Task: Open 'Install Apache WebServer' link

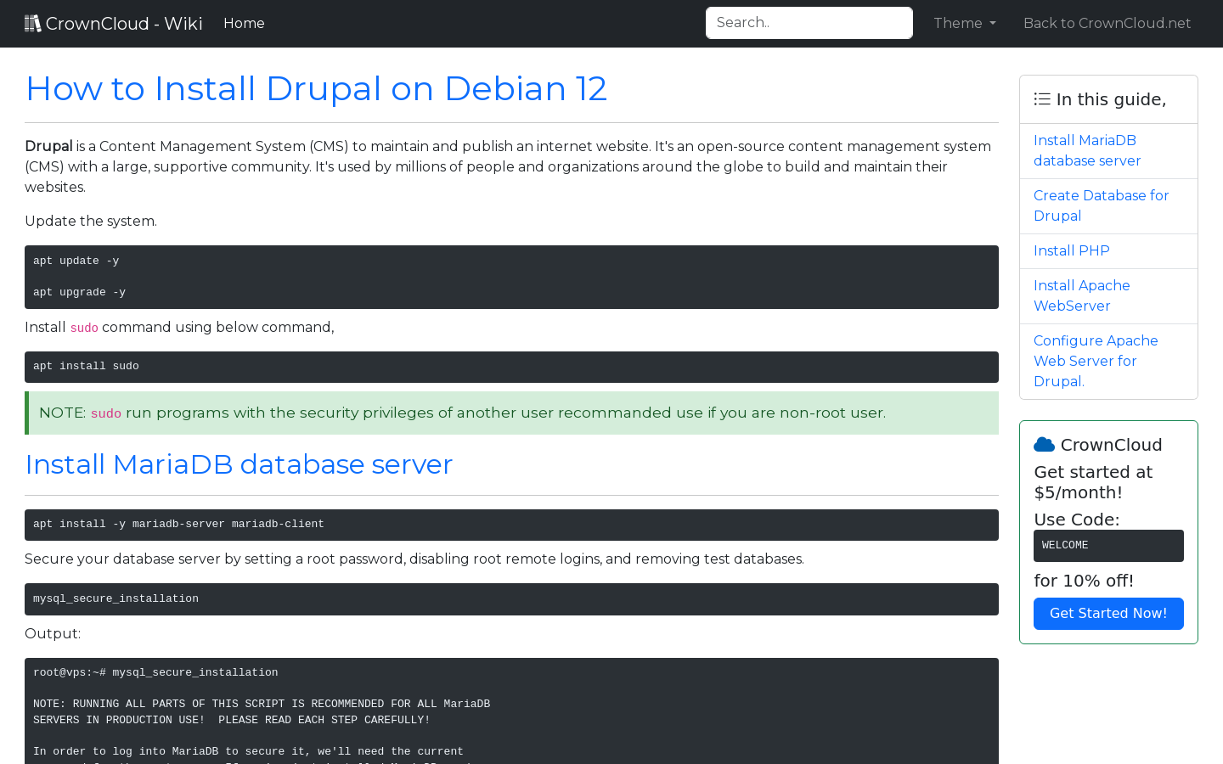Action: (1081, 295)
